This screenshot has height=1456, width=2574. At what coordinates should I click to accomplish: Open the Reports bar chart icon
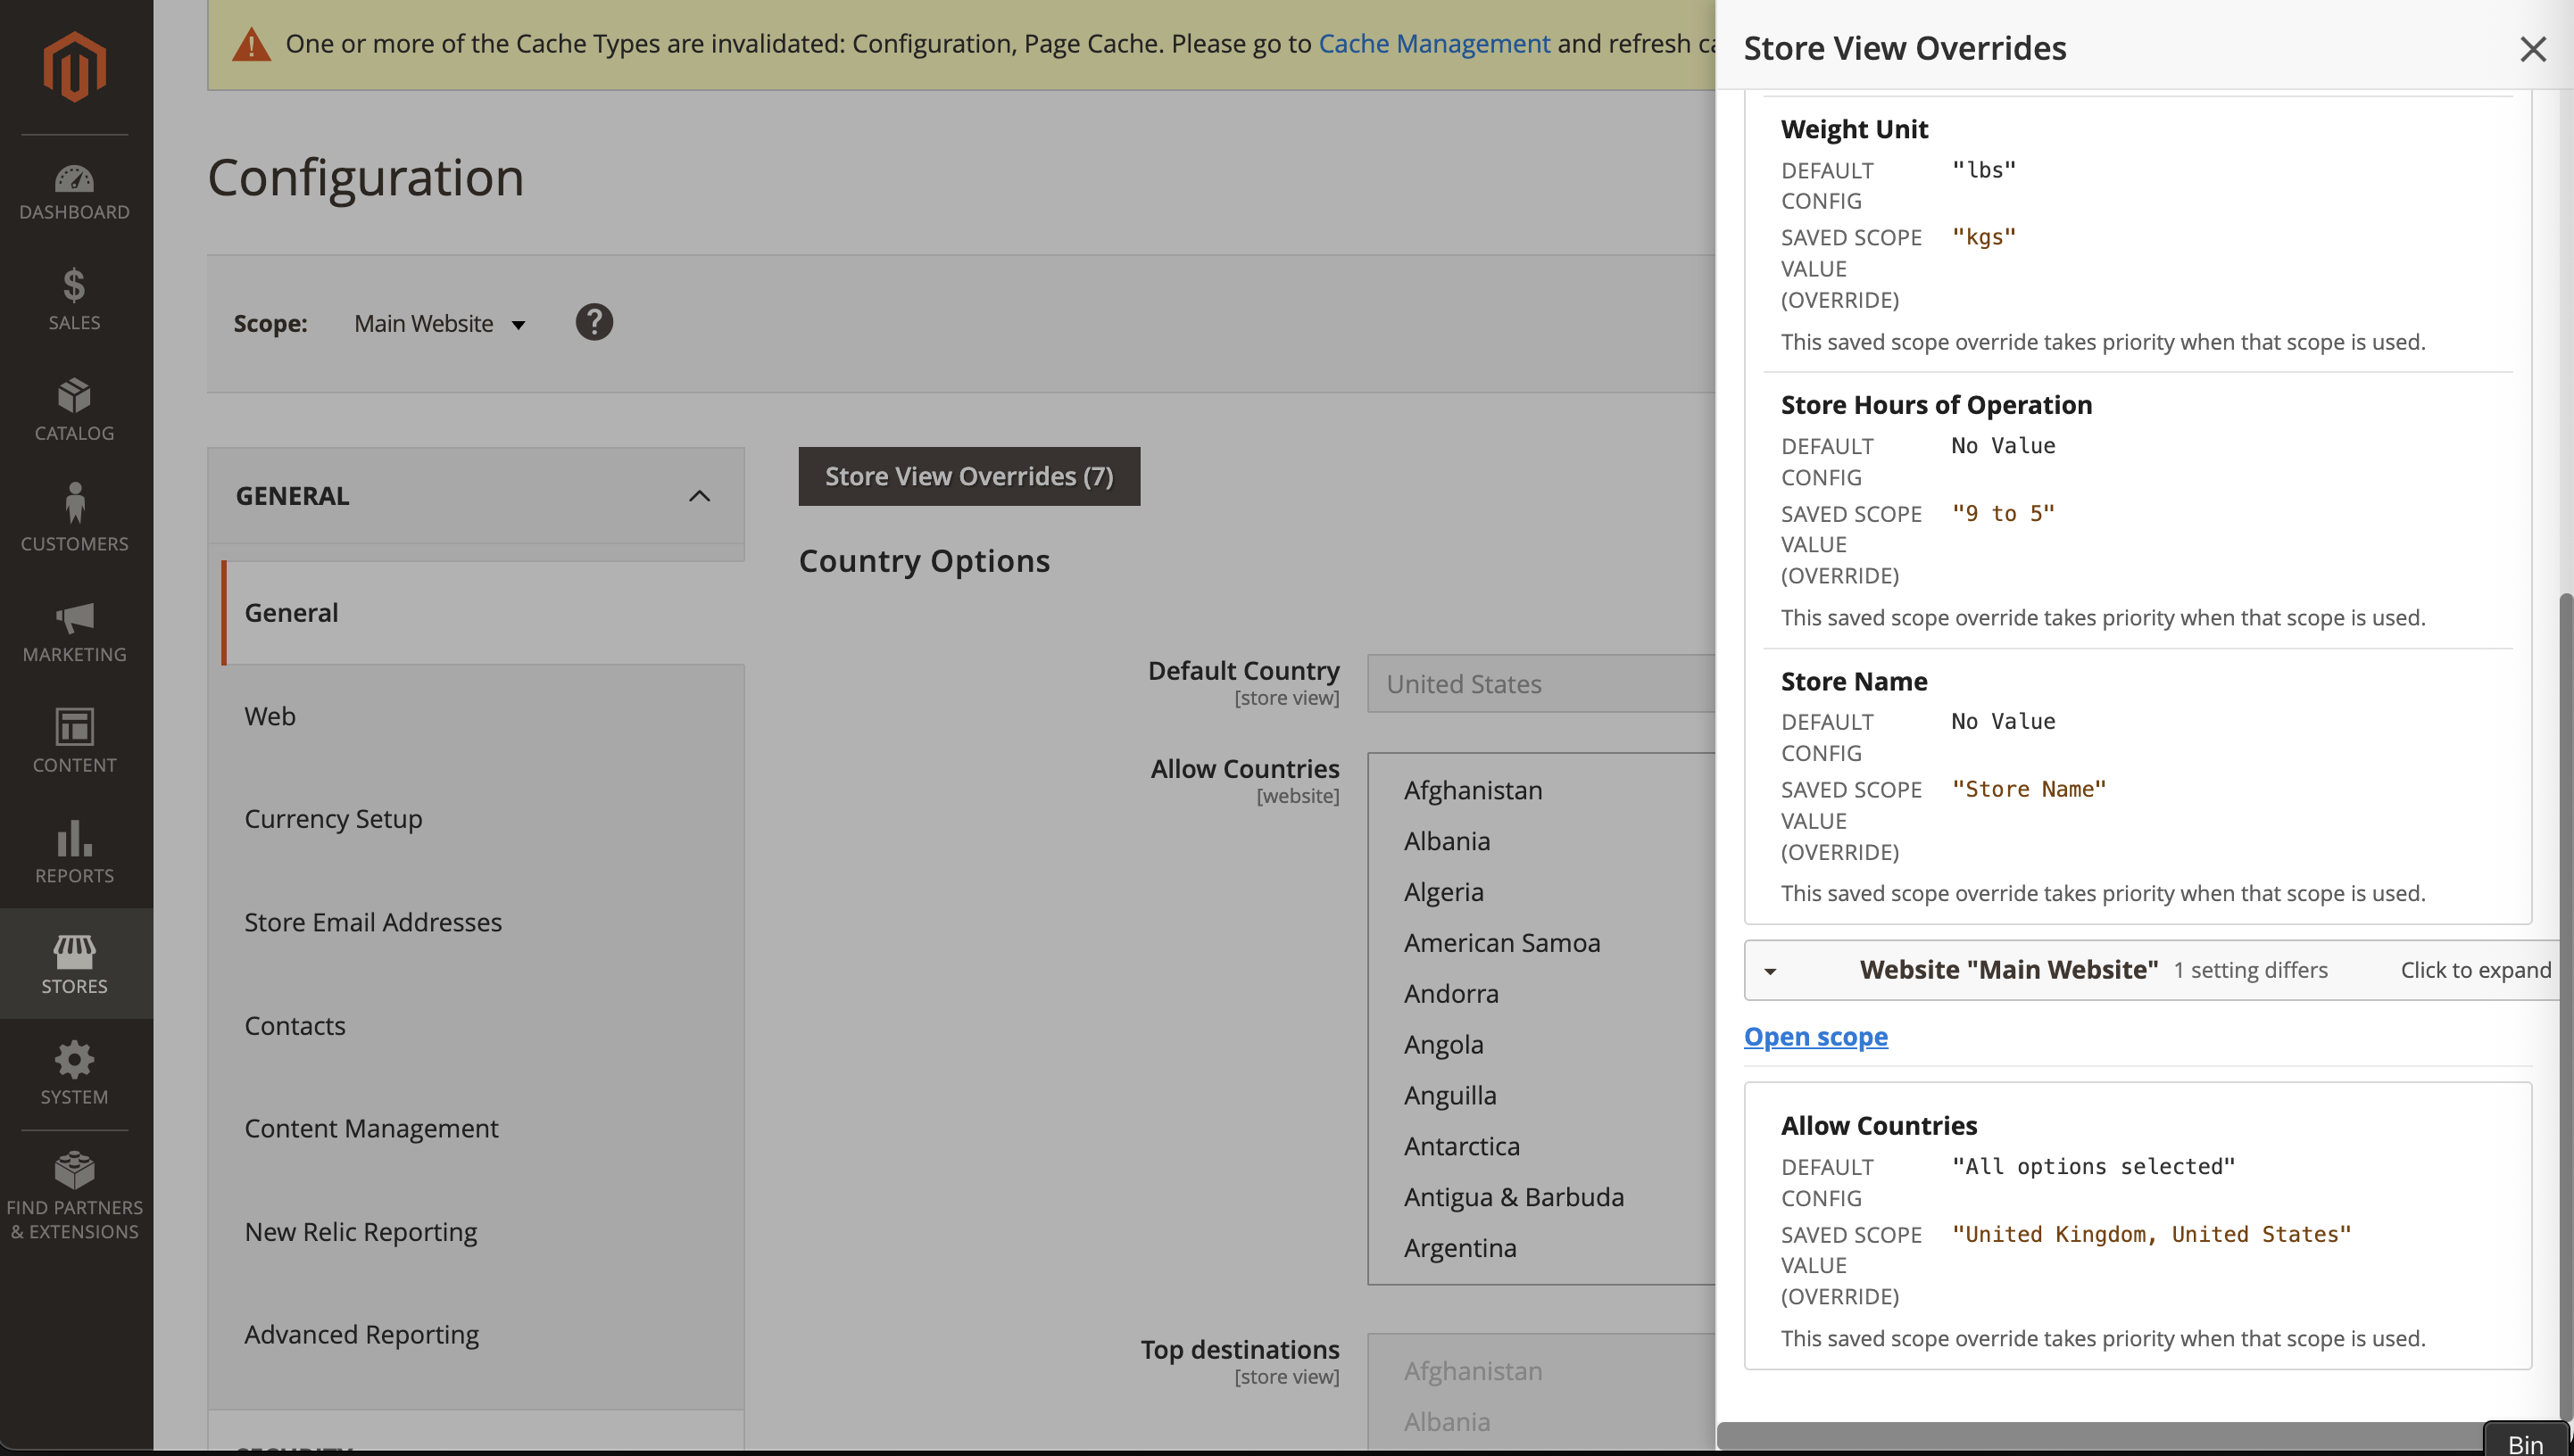tap(74, 838)
